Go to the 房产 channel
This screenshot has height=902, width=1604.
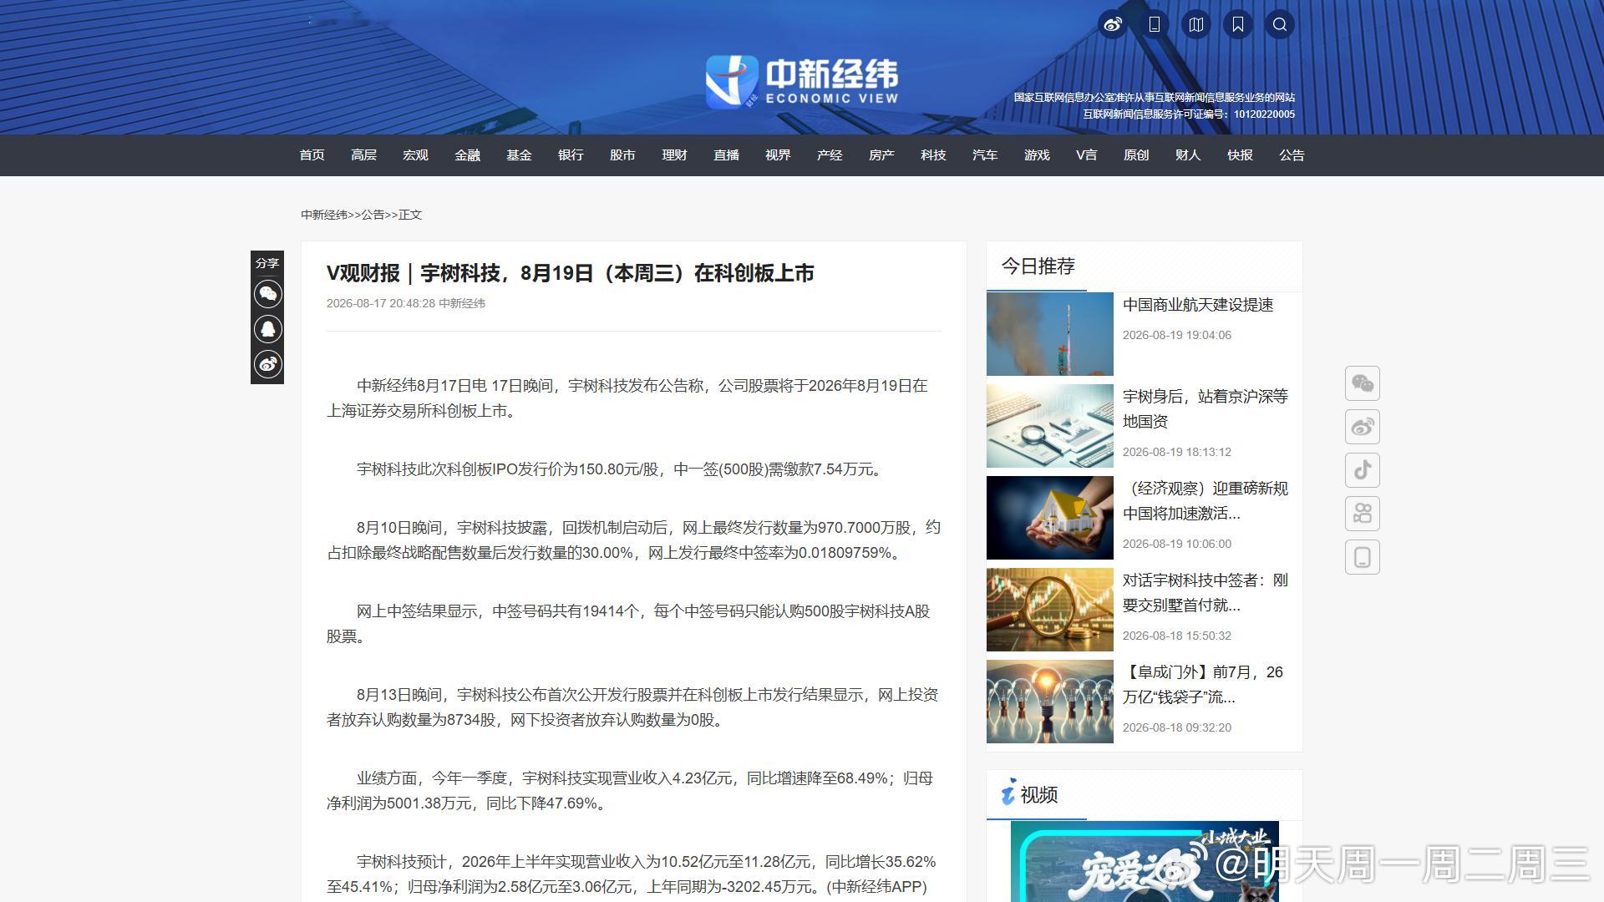point(882,155)
